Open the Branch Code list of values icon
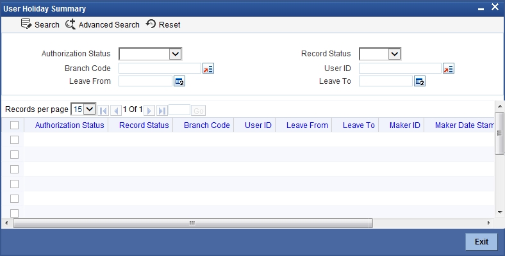Image resolution: width=505 pixels, height=256 pixels. [208, 68]
